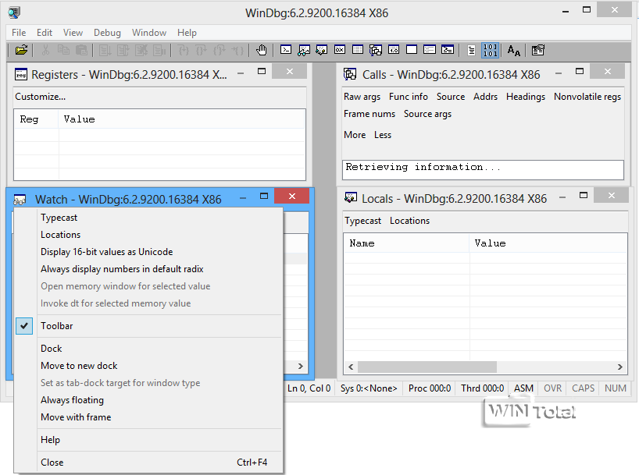Toggle Source args in Calls window

427,114
